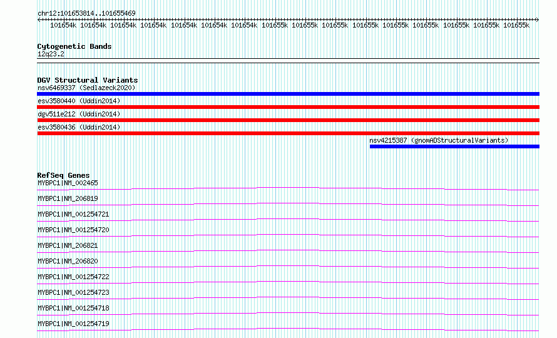The image size is (557, 338).
Task: Open the esv3580440 (Uddin2014) variant label
Action: (x=79, y=101)
